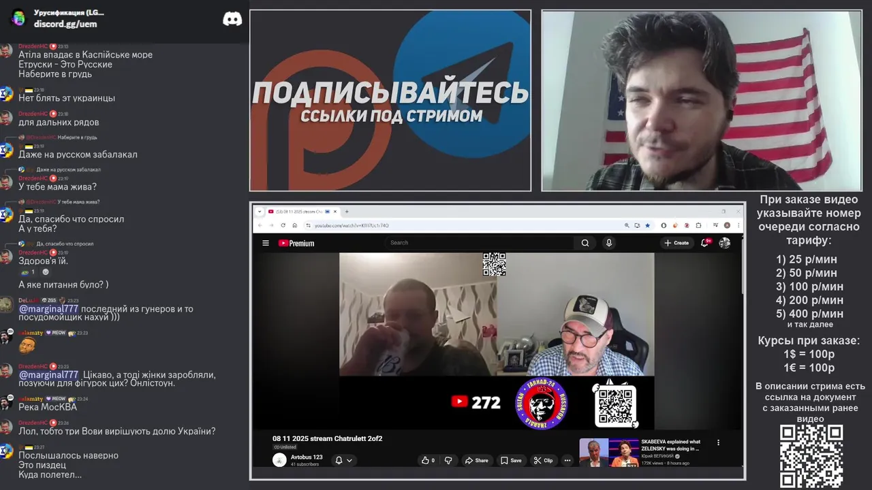Click "41 subscribers" text under channel name

point(305,464)
